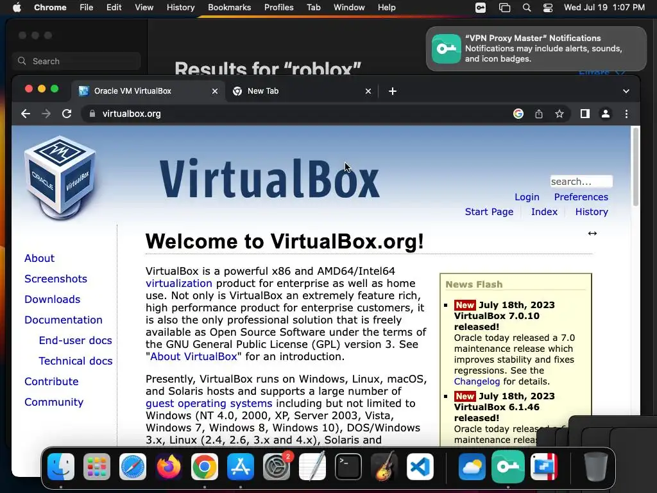Click the page vertical scrollbar
657x493 pixels.
point(636,168)
